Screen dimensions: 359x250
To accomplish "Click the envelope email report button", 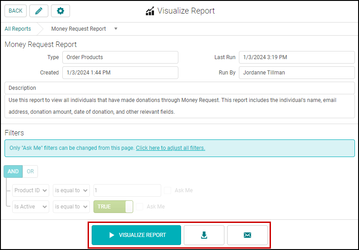I will (x=247, y=235).
